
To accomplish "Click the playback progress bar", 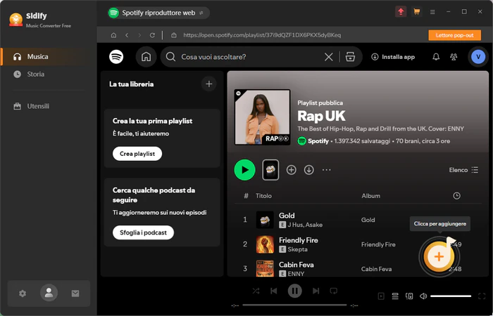I will pos(294,305).
